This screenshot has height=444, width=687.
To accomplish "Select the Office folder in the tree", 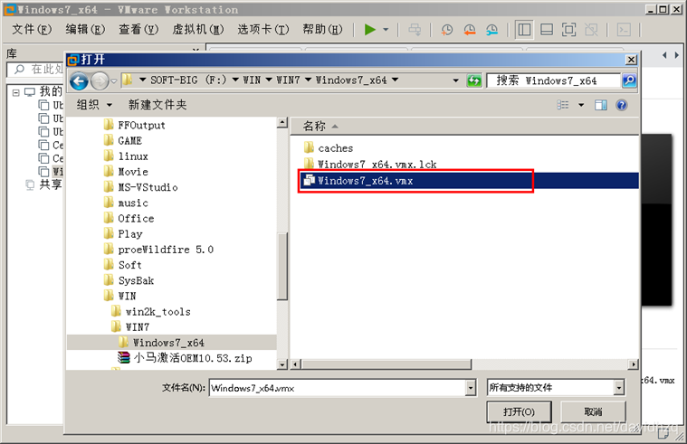I will 136,218.
